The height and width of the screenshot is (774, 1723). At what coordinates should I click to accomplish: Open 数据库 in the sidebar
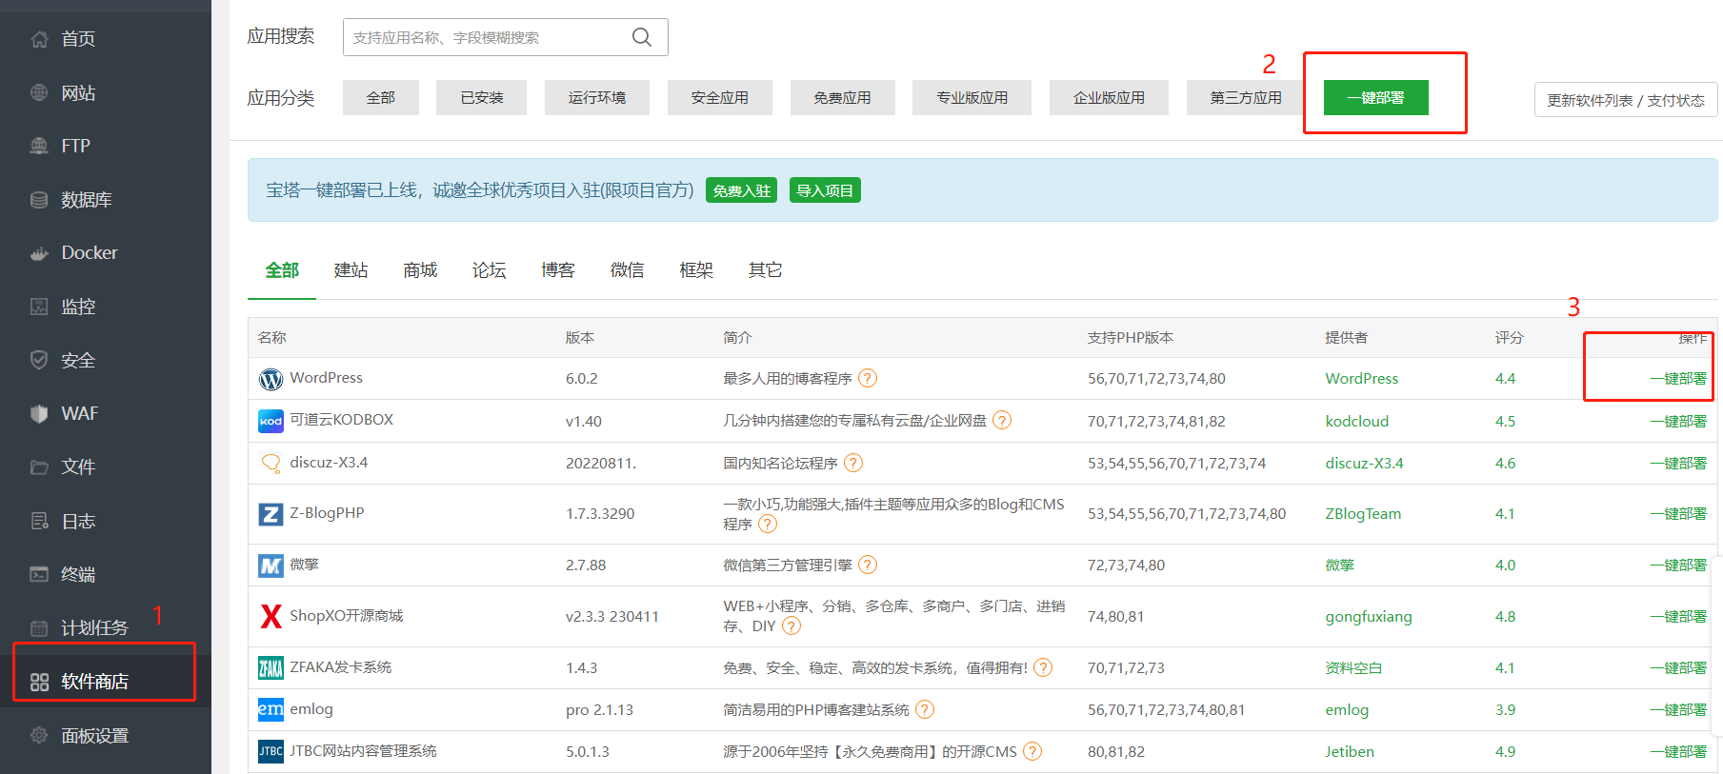click(x=86, y=200)
